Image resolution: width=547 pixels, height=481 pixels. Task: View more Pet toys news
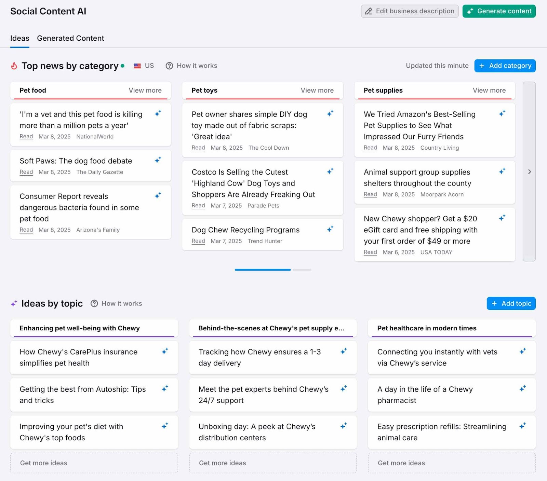tap(317, 90)
